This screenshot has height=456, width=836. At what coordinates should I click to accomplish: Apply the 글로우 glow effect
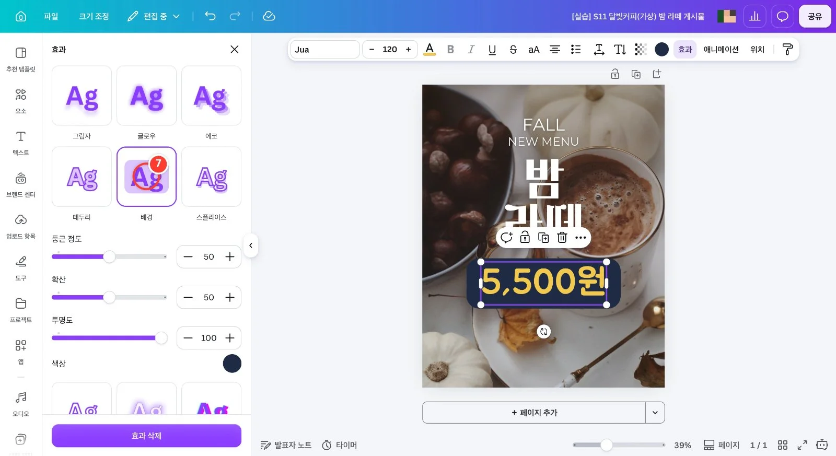tap(146, 96)
